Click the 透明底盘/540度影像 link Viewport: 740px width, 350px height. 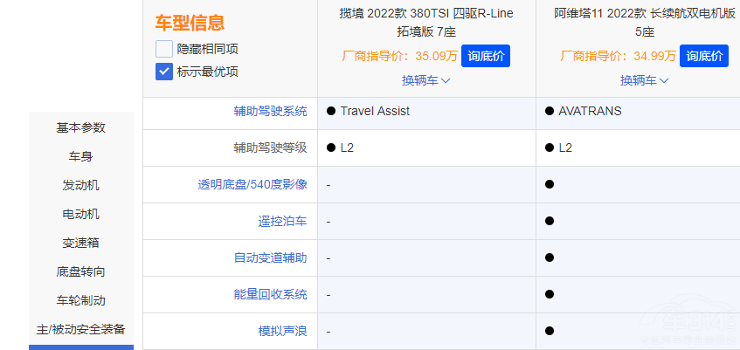252,184
